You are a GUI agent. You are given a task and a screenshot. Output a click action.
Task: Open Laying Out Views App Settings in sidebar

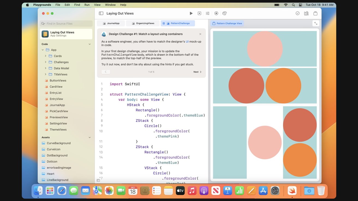pos(66,34)
